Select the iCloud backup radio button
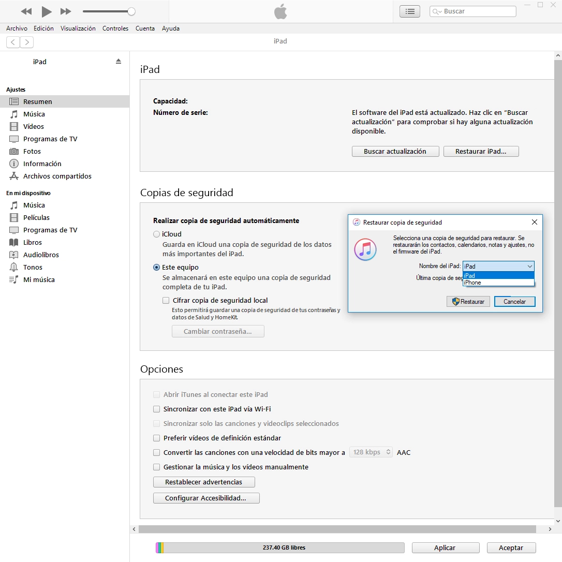562x562 pixels. tap(157, 234)
